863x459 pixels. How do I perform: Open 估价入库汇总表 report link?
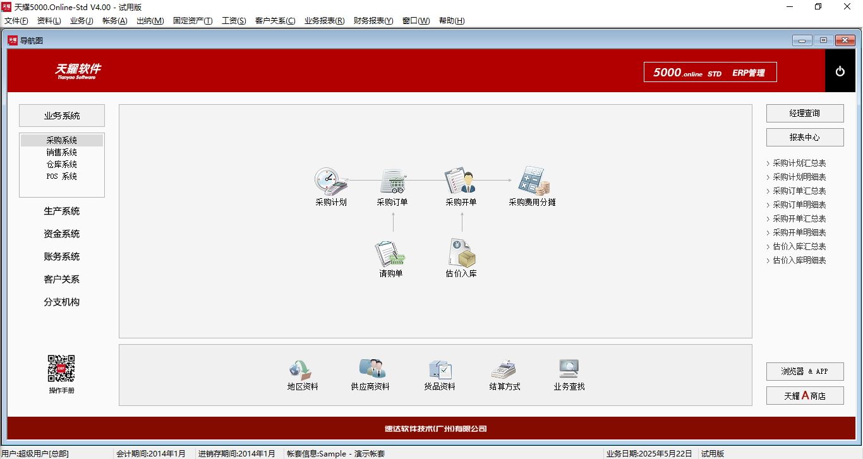pyautogui.click(x=799, y=246)
